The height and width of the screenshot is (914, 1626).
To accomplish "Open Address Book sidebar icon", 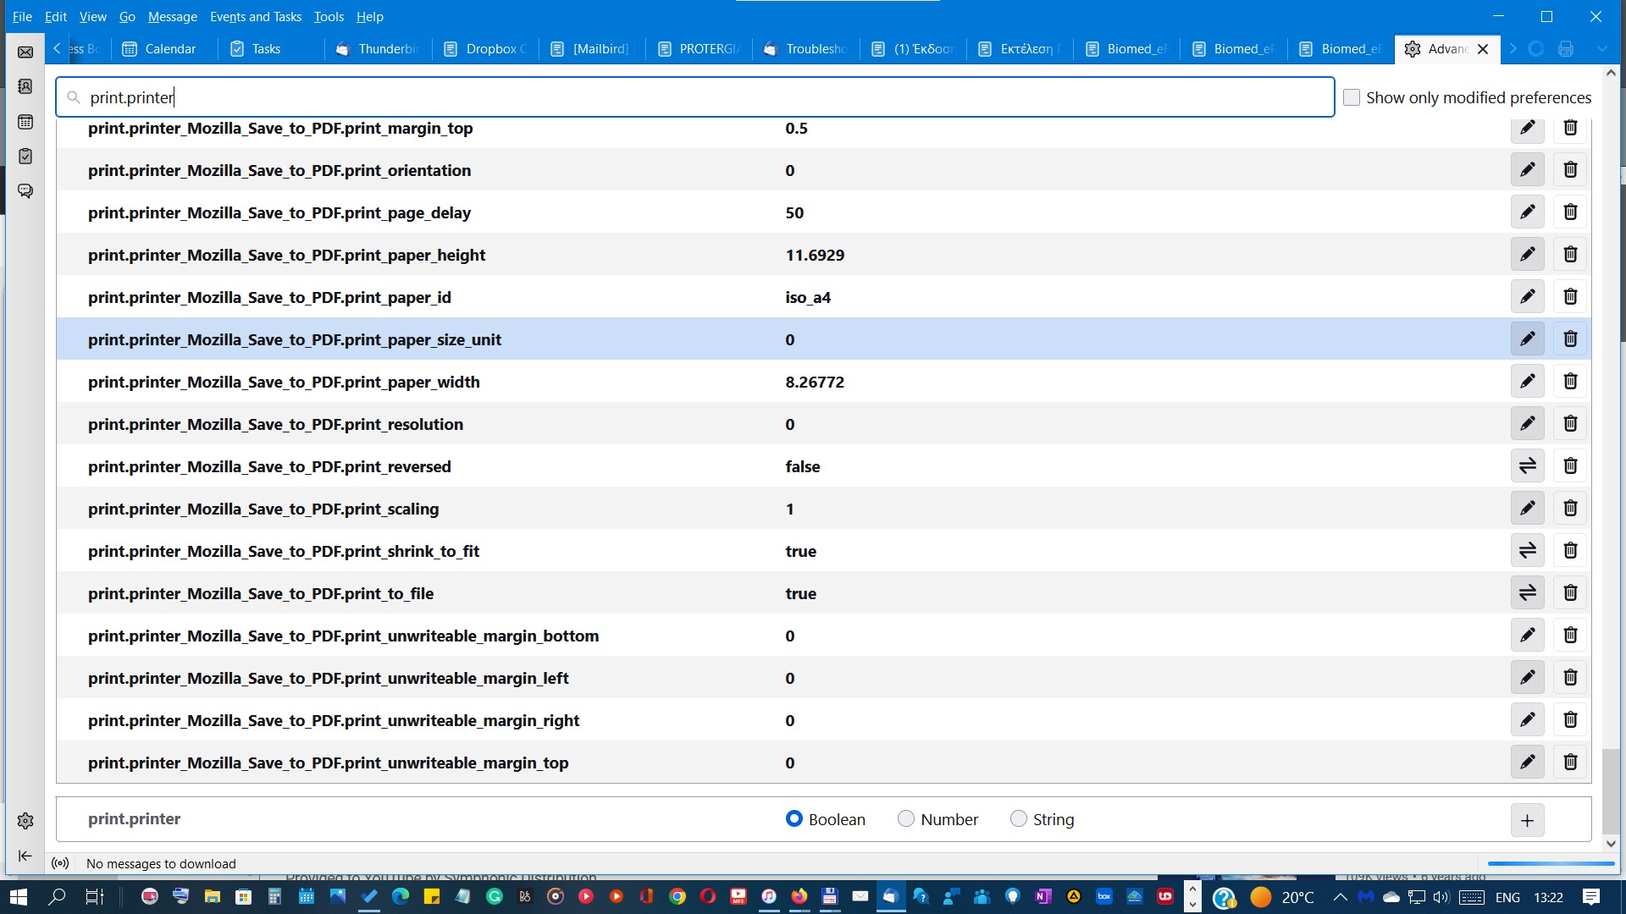I will [x=25, y=87].
